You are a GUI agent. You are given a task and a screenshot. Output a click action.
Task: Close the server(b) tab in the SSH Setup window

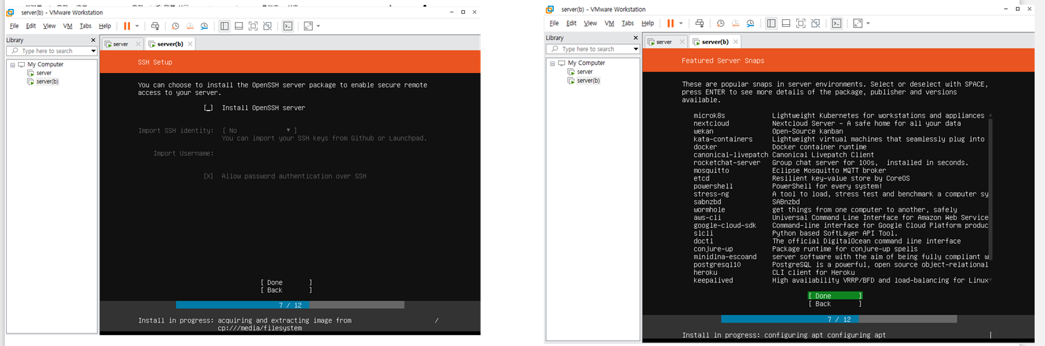tap(191, 44)
